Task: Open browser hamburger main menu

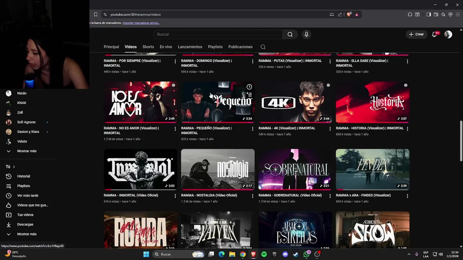Action: coord(458,14)
